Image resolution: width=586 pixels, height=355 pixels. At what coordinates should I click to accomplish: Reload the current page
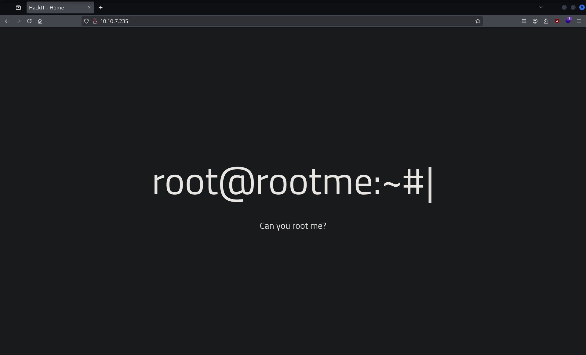click(x=29, y=21)
